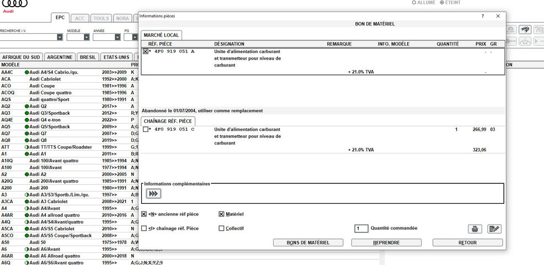Click the QUANTITÉ column header

(x=447, y=44)
